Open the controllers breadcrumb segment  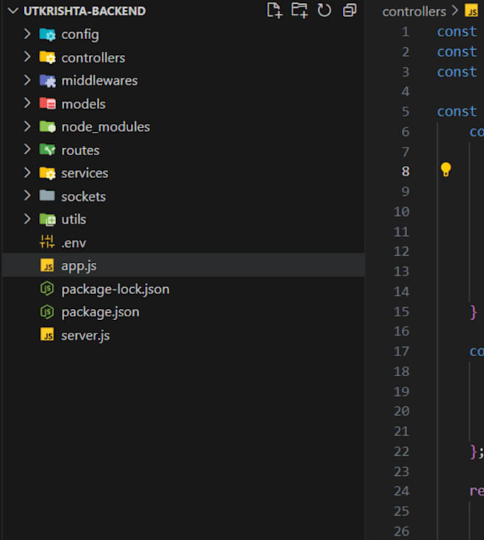(414, 11)
